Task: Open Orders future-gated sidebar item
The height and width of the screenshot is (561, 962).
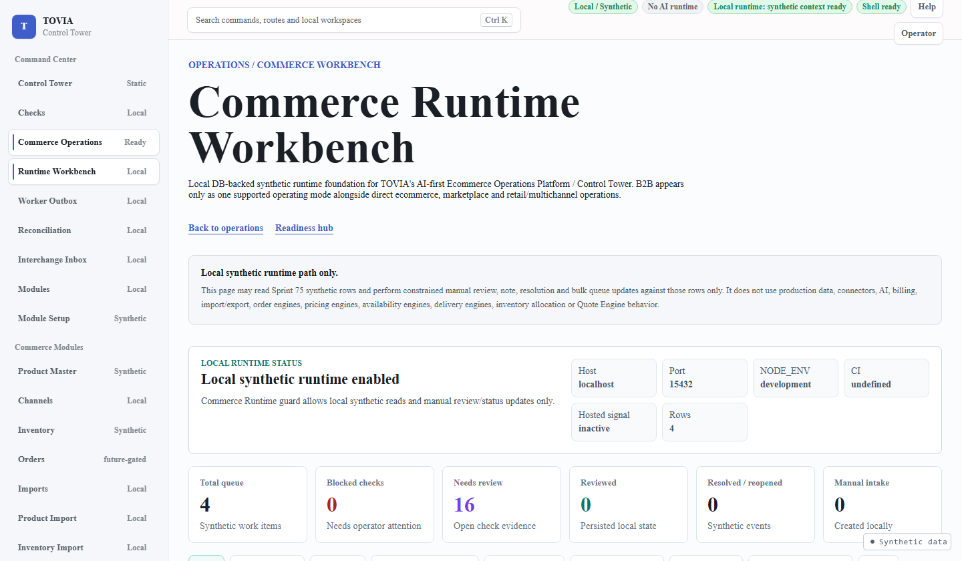Action: pyautogui.click(x=84, y=459)
